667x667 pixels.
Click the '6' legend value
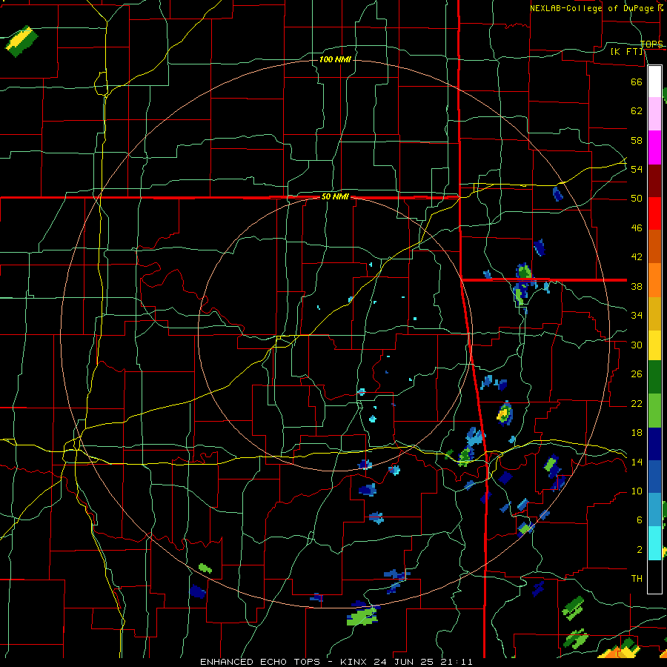[639, 520]
